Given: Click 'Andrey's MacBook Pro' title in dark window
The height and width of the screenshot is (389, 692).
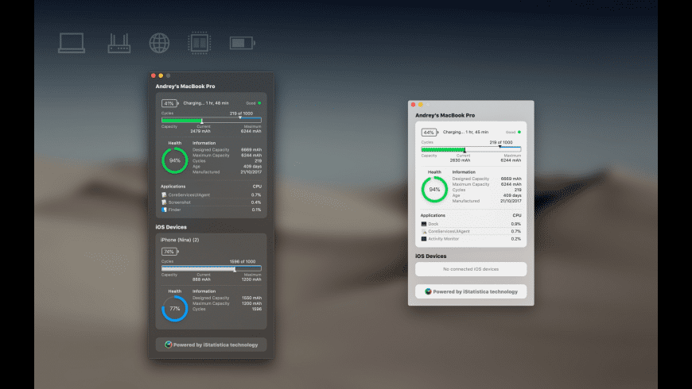Looking at the screenshot, I should tap(185, 87).
